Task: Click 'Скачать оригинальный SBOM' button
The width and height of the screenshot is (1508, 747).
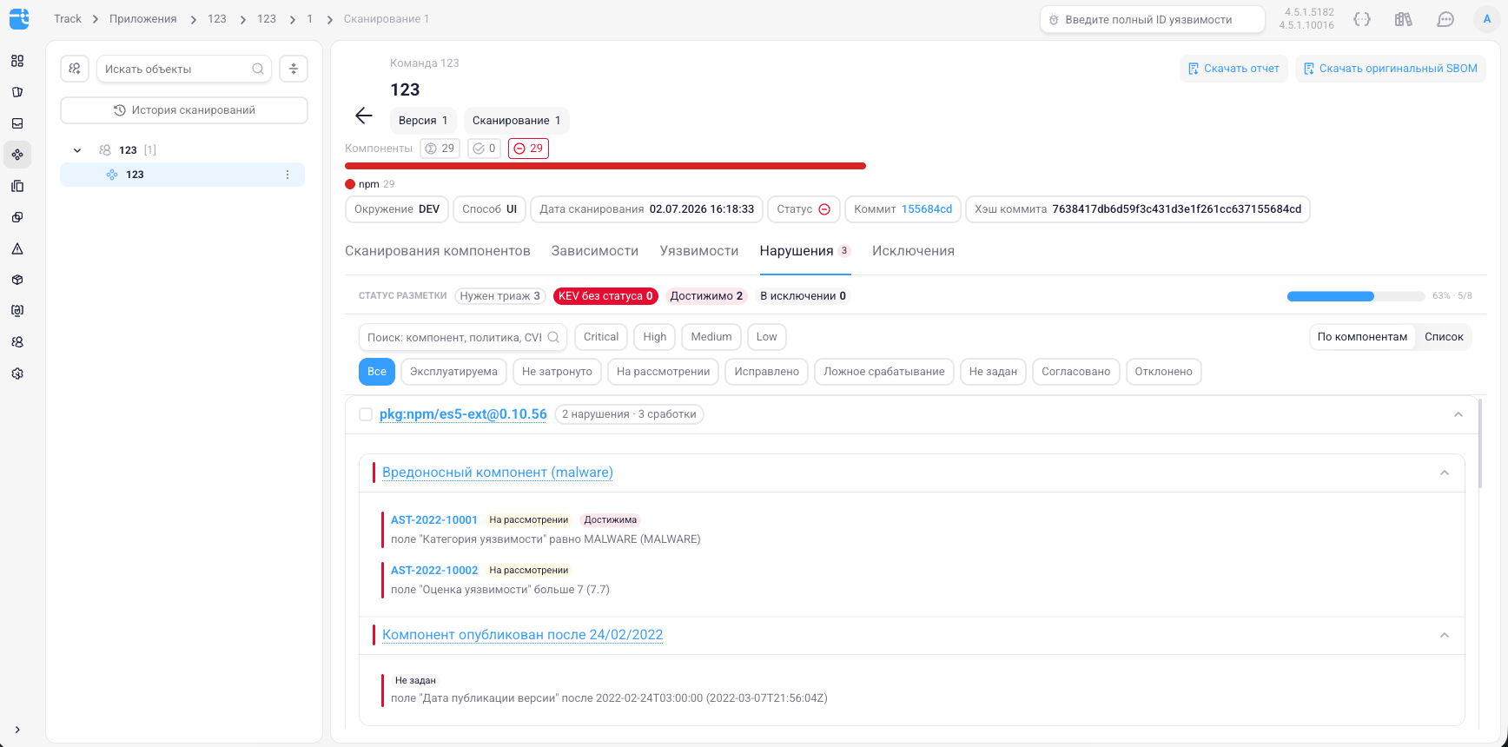Action: [1391, 69]
